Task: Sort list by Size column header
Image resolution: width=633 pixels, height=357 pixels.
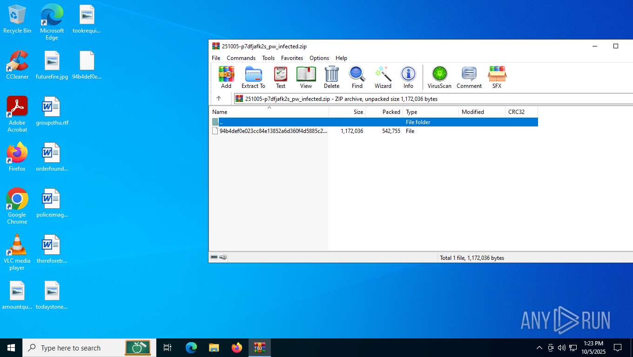Action: tap(347, 112)
